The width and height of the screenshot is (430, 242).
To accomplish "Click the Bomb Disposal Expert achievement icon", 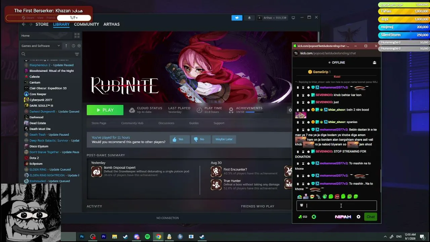I will tap(96, 171).
